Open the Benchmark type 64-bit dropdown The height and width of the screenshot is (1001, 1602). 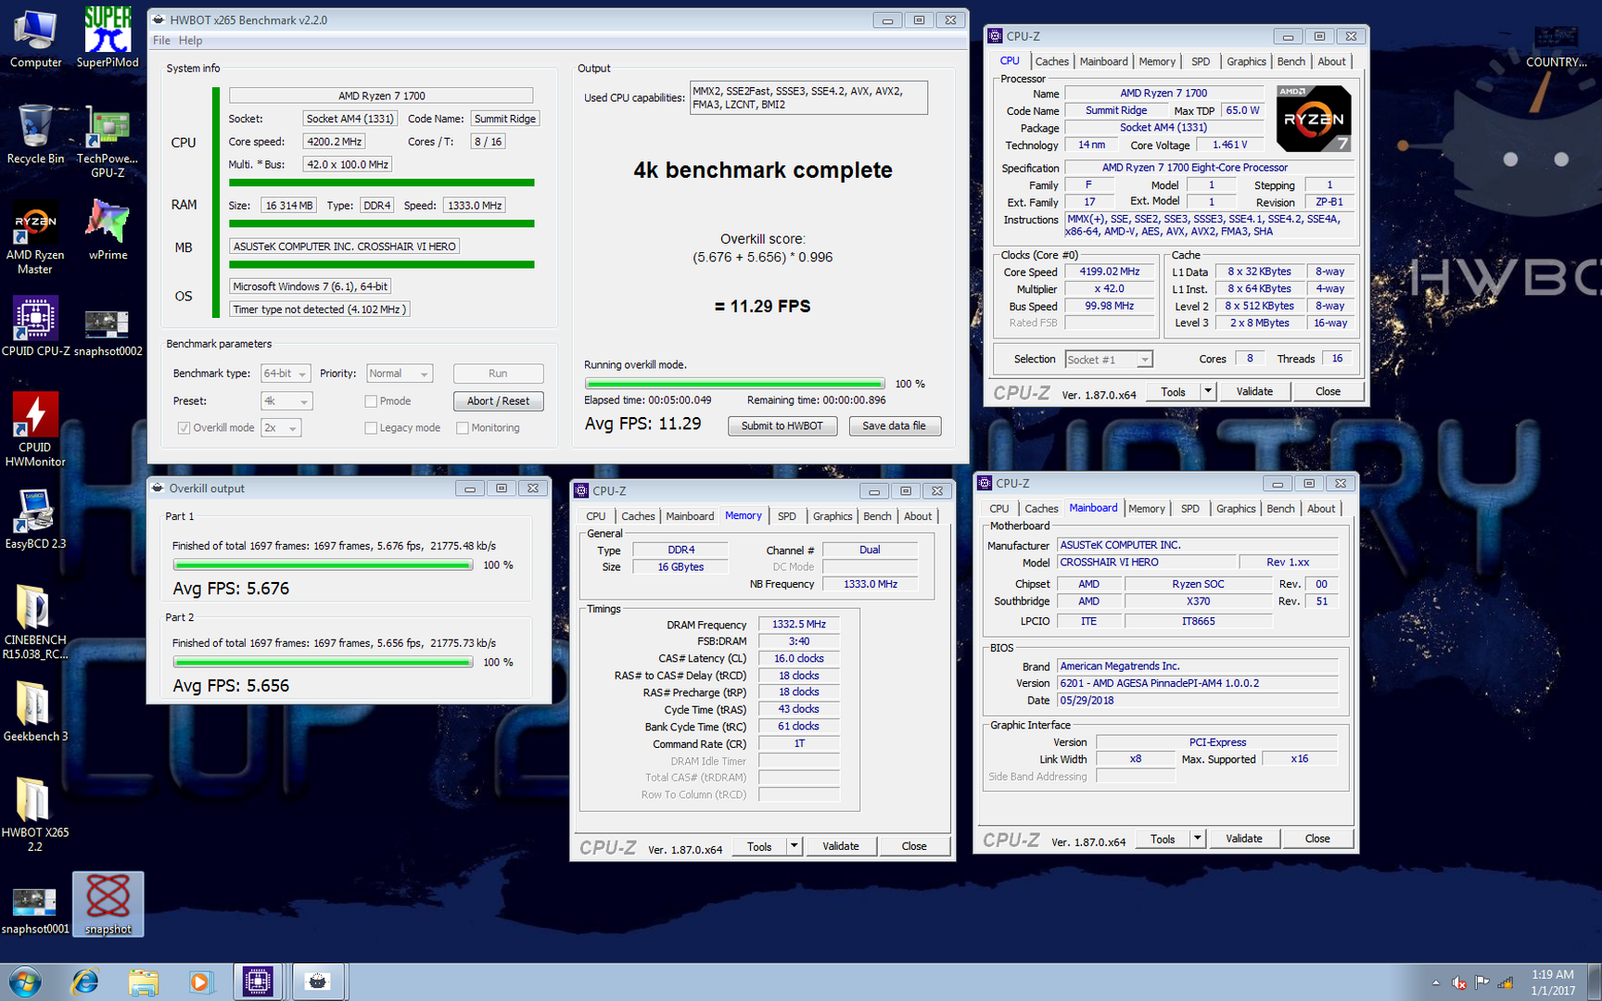point(285,374)
